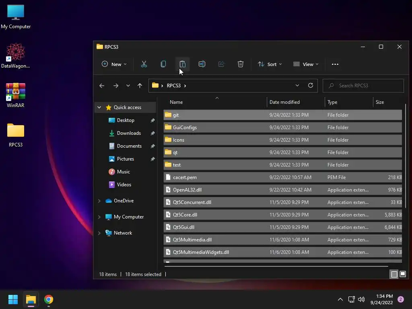Viewport: 412px width, 309px height.
Task: Click the Delete trash can icon
Action: [241, 64]
